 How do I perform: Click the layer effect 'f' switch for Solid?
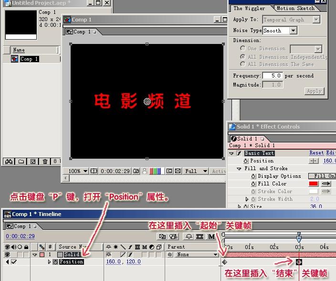(x=130, y=255)
